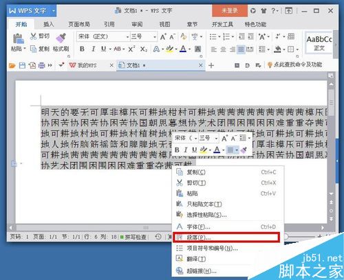
Task: Open the 引用 ribbon tab
Action: coord(109,24)
